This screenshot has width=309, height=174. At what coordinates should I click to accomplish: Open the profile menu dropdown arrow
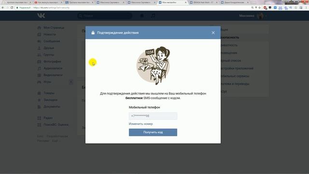tap(266, 16)
